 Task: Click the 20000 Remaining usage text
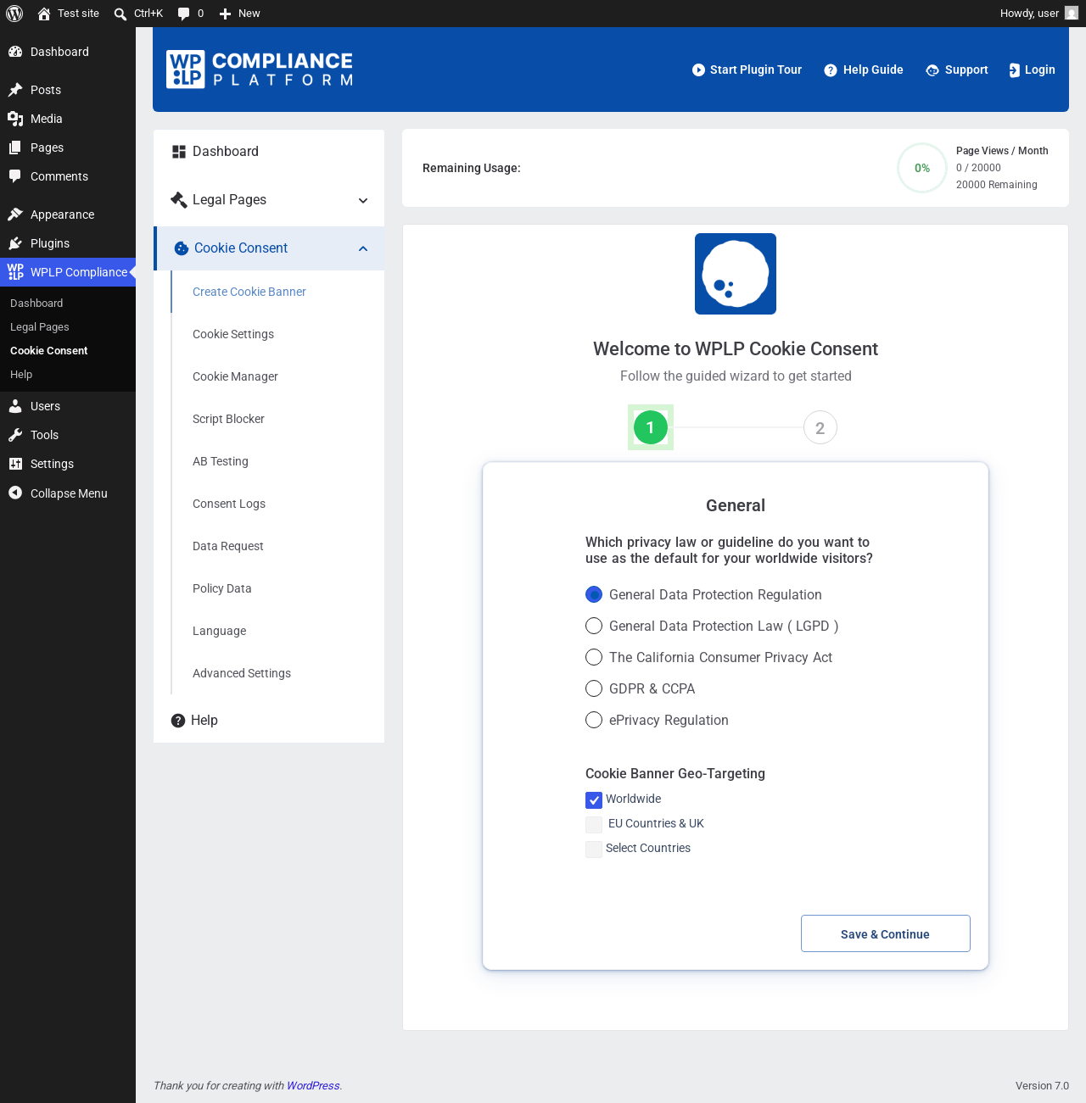click(997, 185)
